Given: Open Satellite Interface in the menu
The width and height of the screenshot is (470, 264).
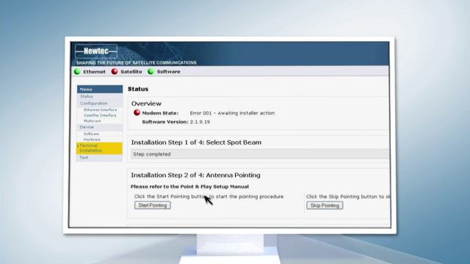Looking at the screenshot, I should 100,115.
